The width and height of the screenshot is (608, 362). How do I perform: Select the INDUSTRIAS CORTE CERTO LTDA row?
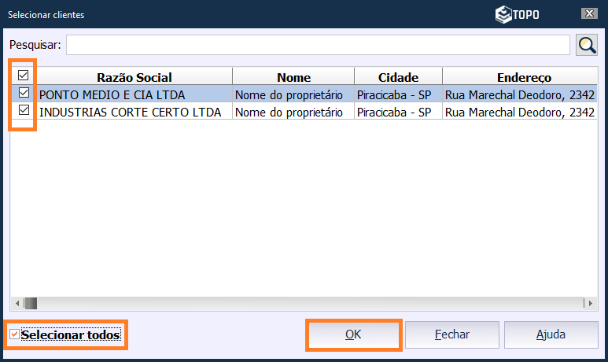(134, 112)
